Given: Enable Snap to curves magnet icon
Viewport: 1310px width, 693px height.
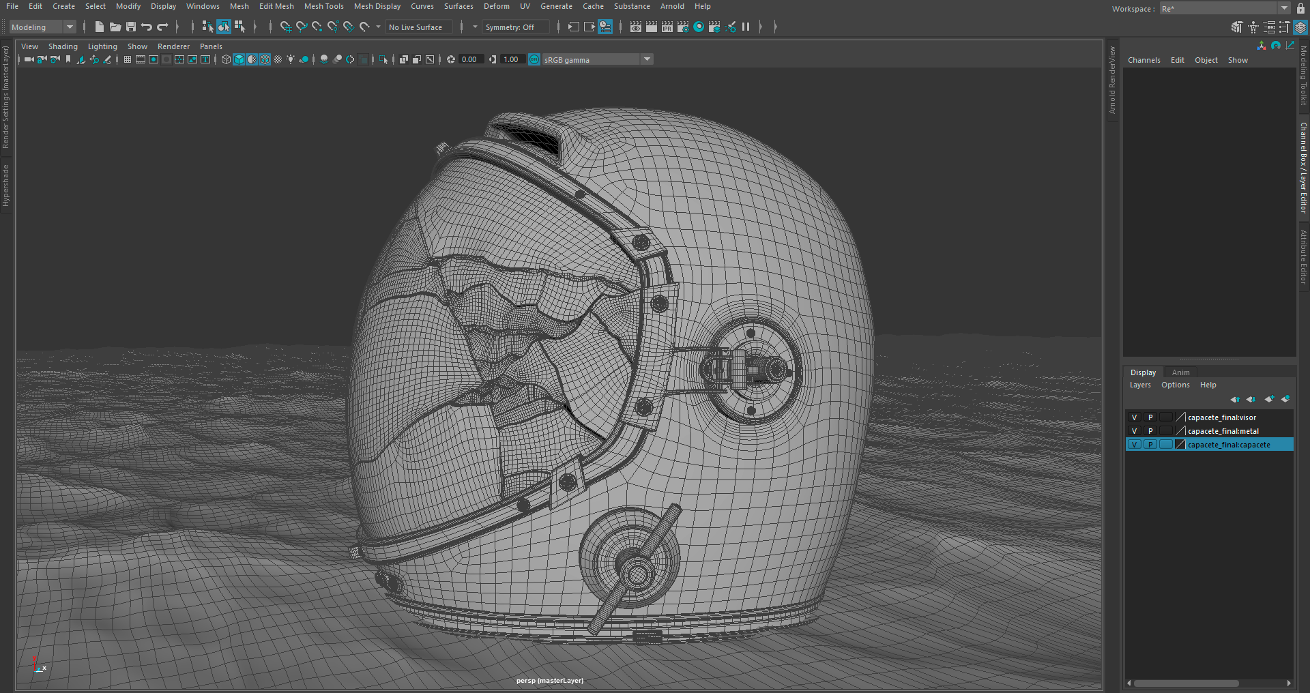Looking at the screenshot, I should (301, 27).
